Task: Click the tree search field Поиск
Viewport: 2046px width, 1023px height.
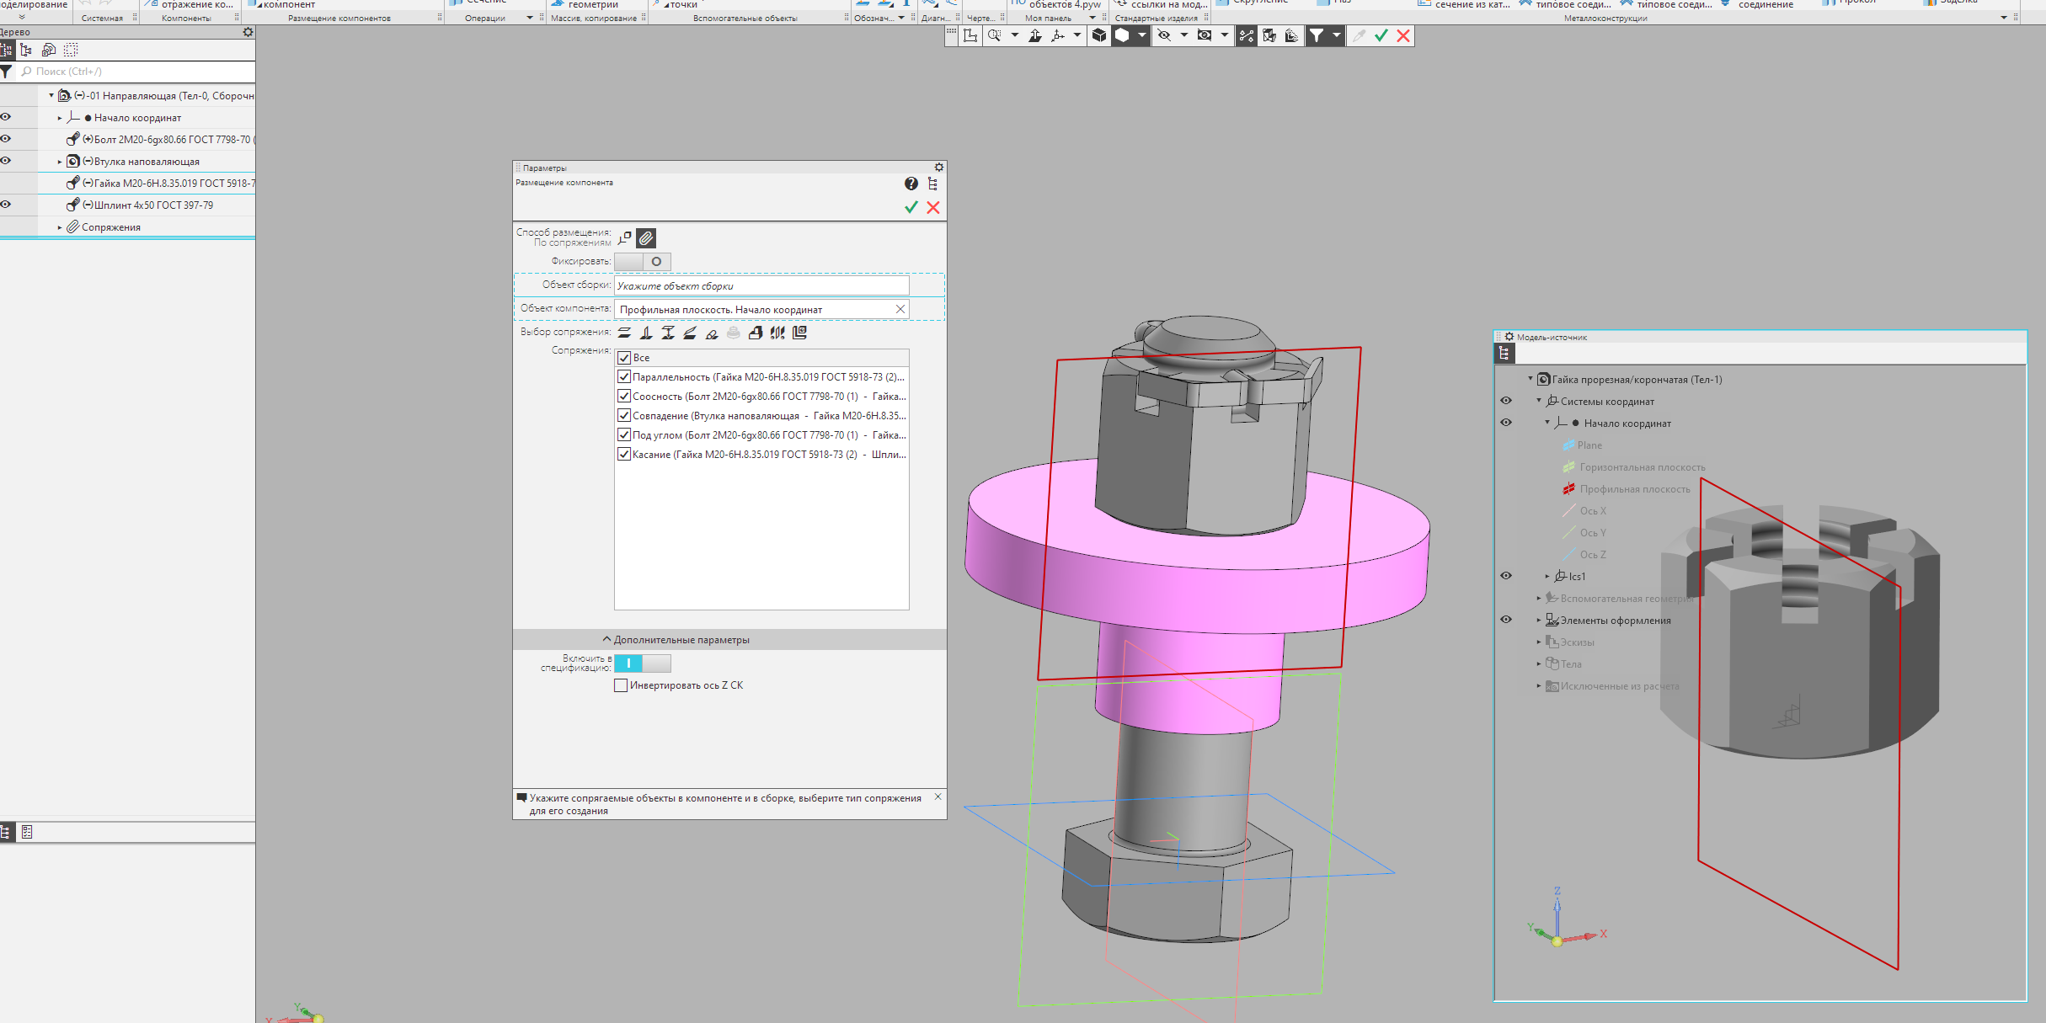Action: (135, 72)
